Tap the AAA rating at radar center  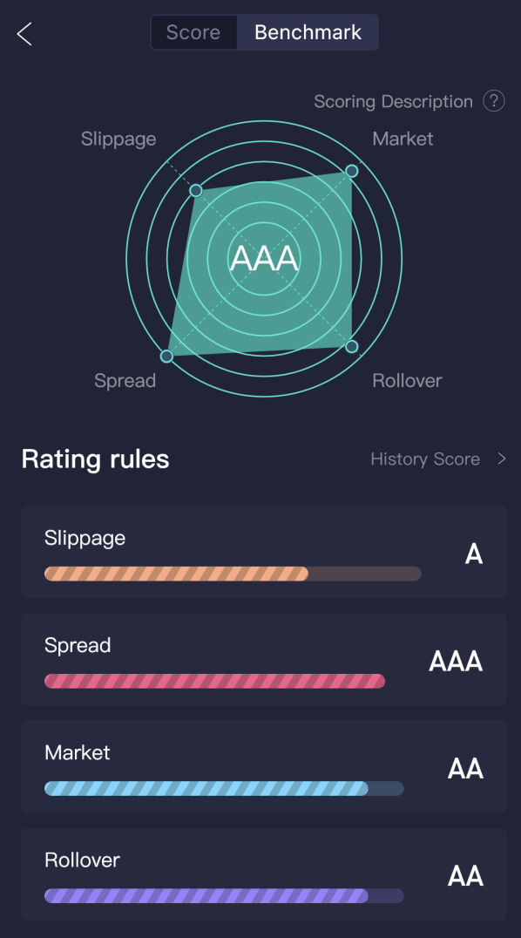pos(264,258)
